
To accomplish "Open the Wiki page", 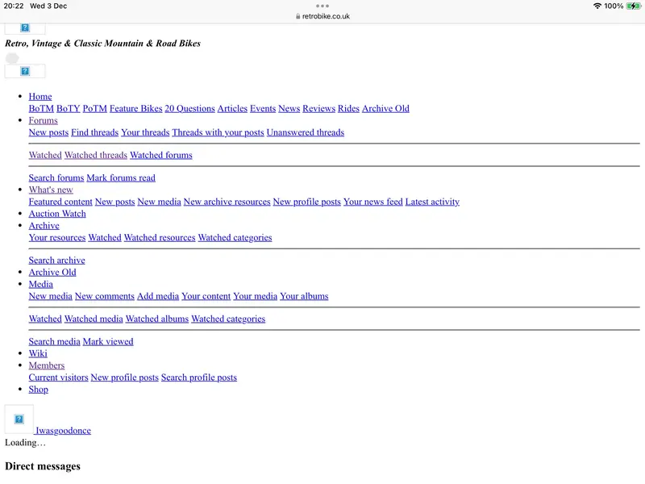I will click(38, 353).
